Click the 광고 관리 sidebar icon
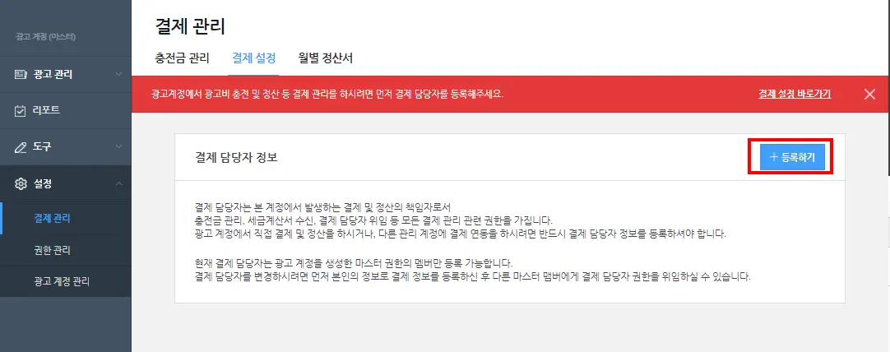This screenshot has width=890, height=352. (x=21, y=74)
